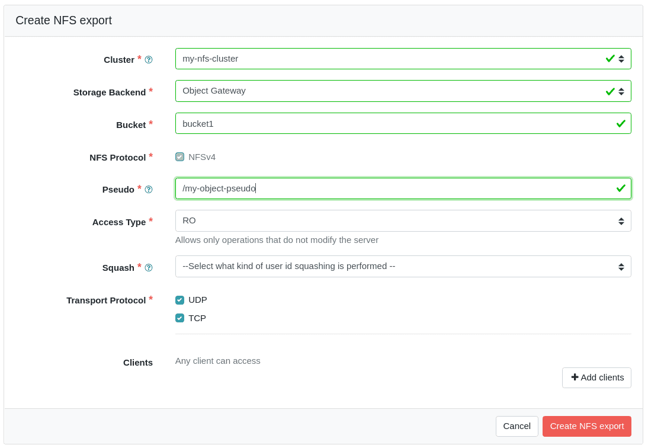This screenshot has width=648, height=448.
Task: Click the green checkmark in the Pseudo field
Action: click(621, 188)
